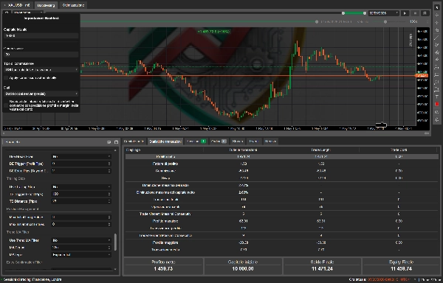Start backtest with the play button
The height and width of the screenshot is (283, 443).
tap(405, 13)
